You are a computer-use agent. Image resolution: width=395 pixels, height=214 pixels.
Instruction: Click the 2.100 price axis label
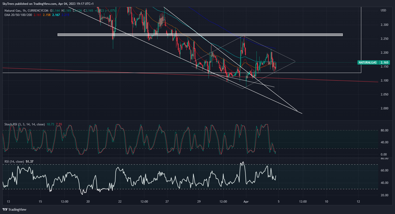[384, 81]
